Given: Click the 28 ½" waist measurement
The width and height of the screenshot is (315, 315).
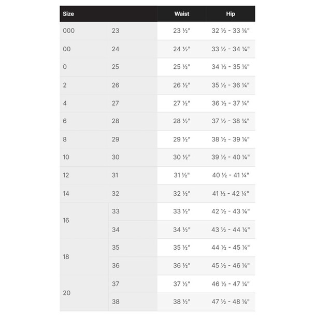Looking at the screenshot, I should click(181, 121).
